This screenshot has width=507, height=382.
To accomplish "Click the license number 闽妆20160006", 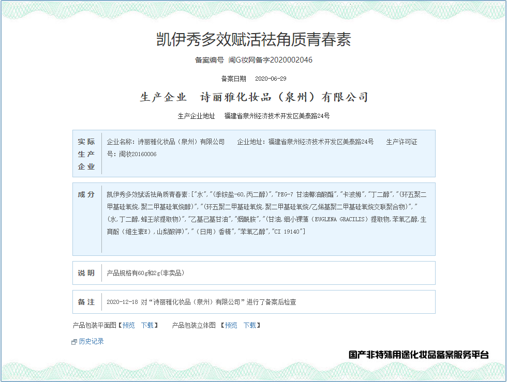I will [138, 154].
